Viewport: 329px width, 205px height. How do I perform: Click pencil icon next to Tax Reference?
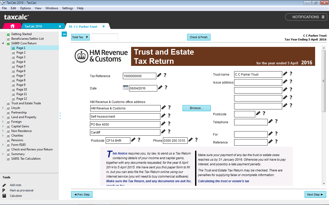click(x=159, y=75)
